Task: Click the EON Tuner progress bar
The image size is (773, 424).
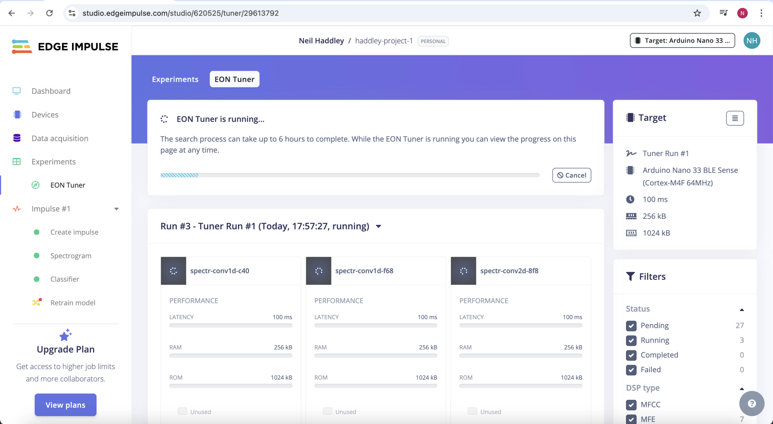Action: click(x=350, y=175)
